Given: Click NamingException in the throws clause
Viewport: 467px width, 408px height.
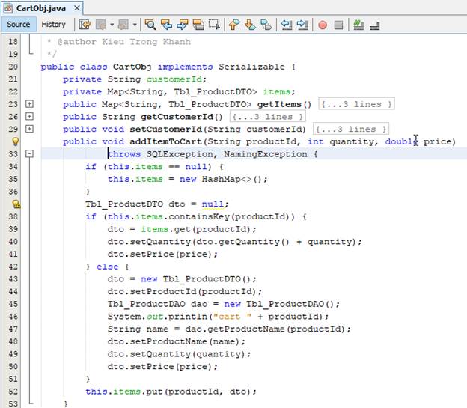Looking at the screenshot, I should [266, 154].
